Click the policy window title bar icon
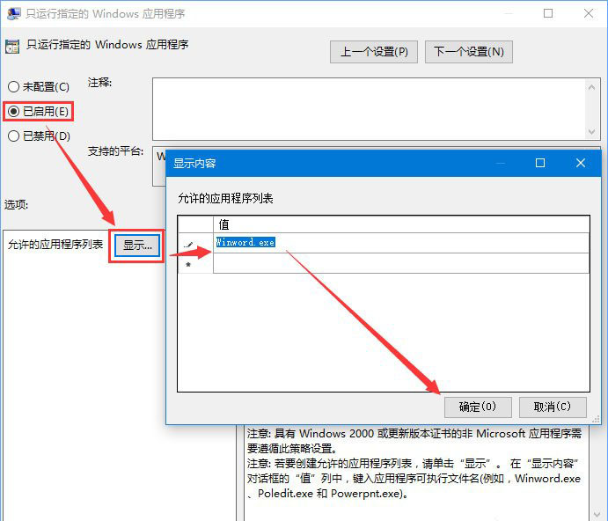This screenshot has width=608, height=521. [x=14, y=13]
